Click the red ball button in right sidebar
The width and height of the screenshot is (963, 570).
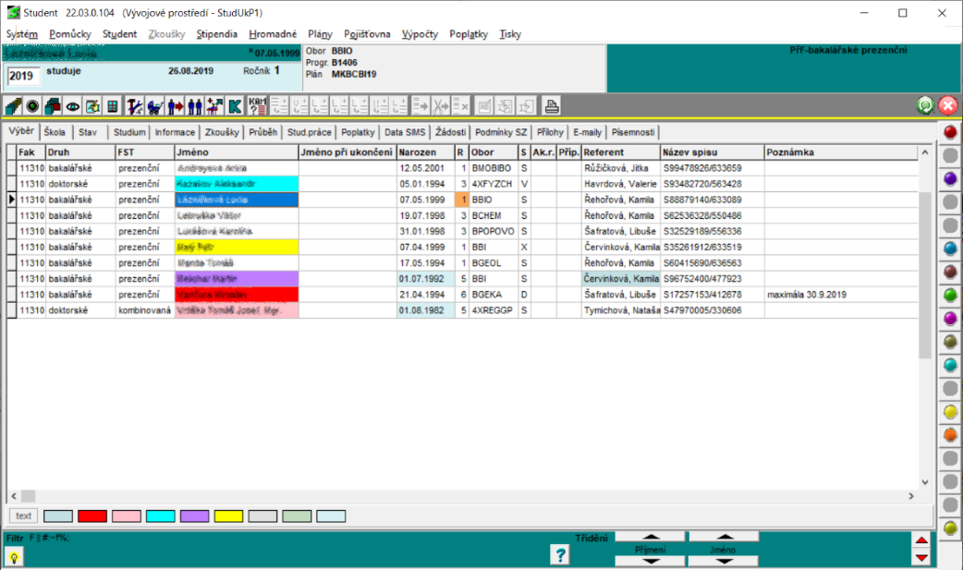click(x=949, y=132)
